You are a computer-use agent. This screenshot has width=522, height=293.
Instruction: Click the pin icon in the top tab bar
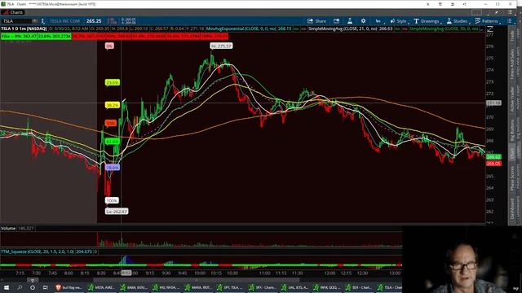(x=497, y=12)
